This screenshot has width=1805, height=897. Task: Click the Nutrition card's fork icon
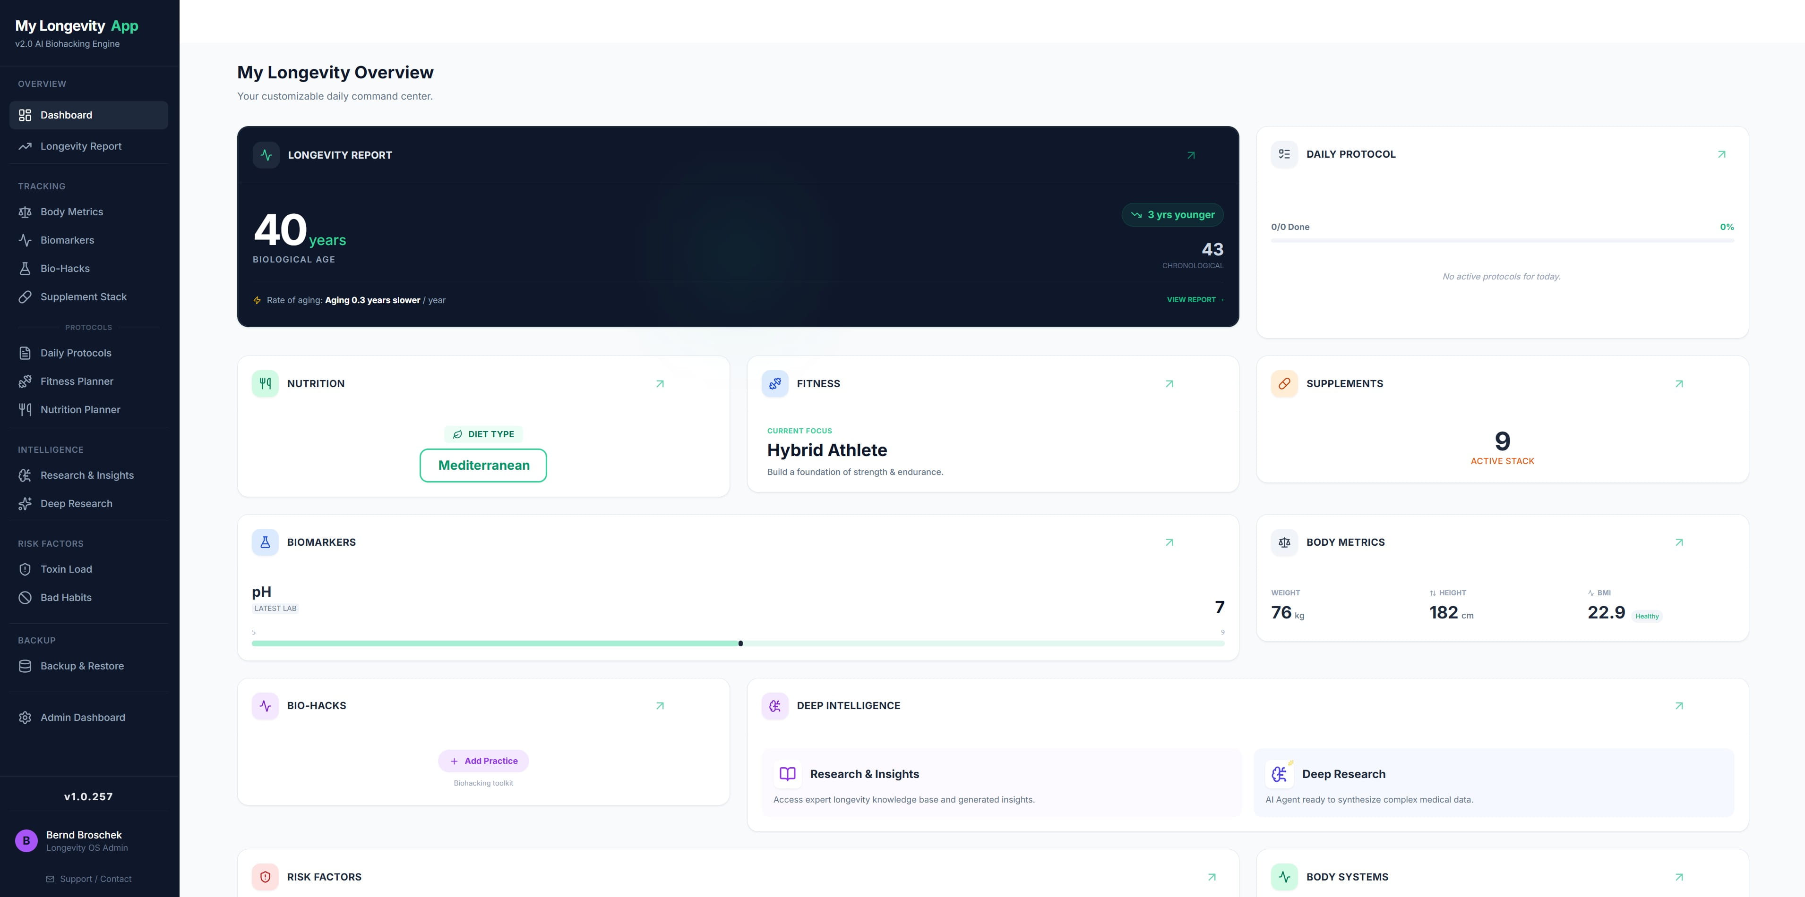coord(265,383)
